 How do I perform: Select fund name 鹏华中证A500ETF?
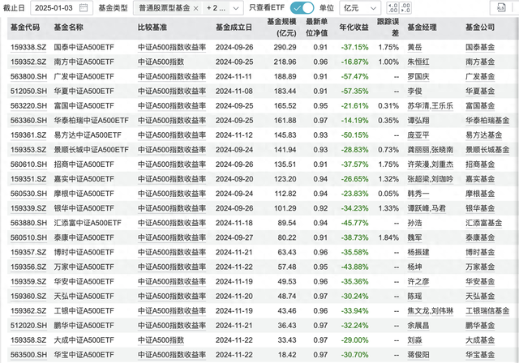84,325
